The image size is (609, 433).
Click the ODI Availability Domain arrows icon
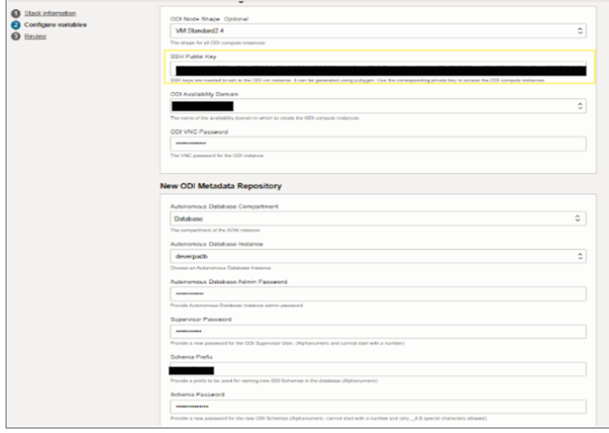click(x=580, y=106)
